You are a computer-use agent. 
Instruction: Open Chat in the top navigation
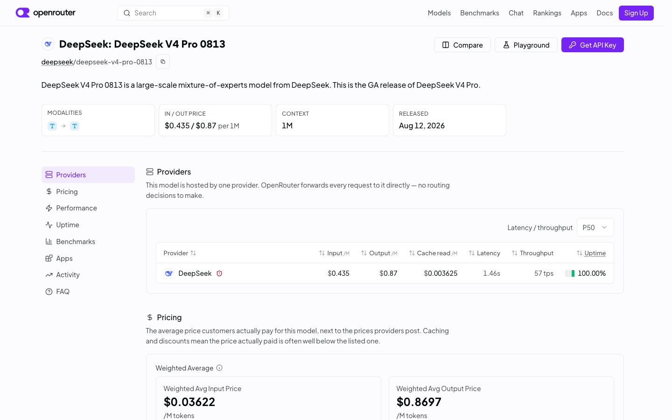pos(516,13)
